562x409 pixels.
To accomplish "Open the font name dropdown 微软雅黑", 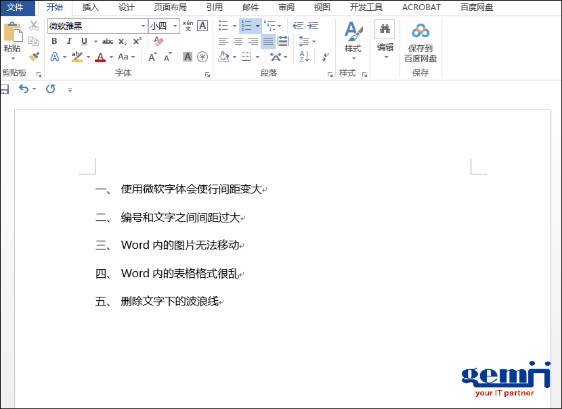I will point(143,26).
